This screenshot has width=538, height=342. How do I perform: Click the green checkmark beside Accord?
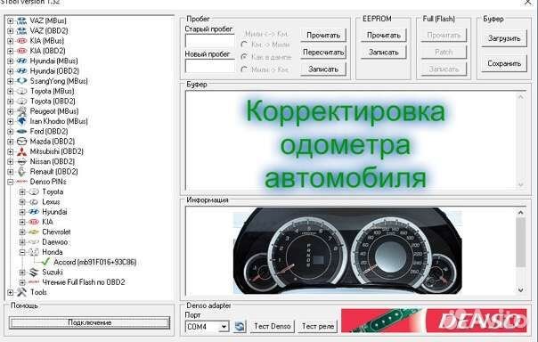[x=45, y=262]
